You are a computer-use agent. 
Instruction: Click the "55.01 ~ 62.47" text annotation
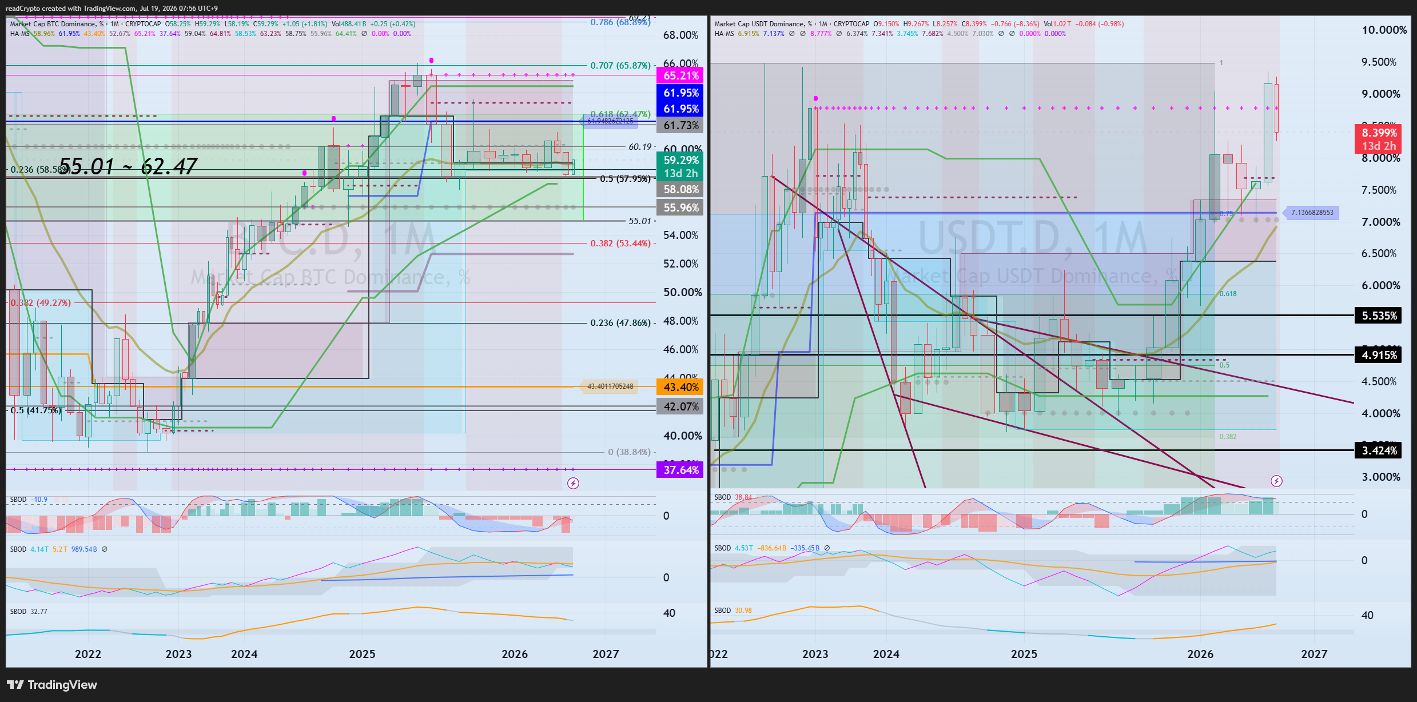(x=128, y=166)
